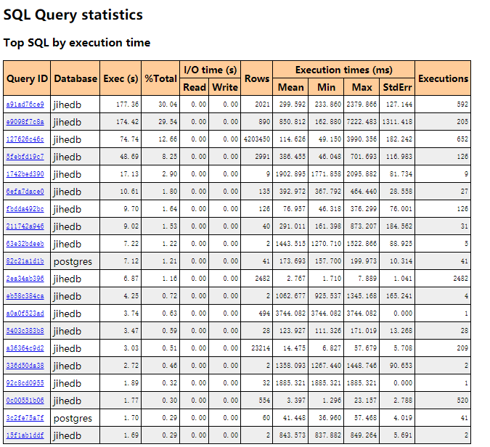Go to query 63e32bdeeb

[x=25, y=244]
